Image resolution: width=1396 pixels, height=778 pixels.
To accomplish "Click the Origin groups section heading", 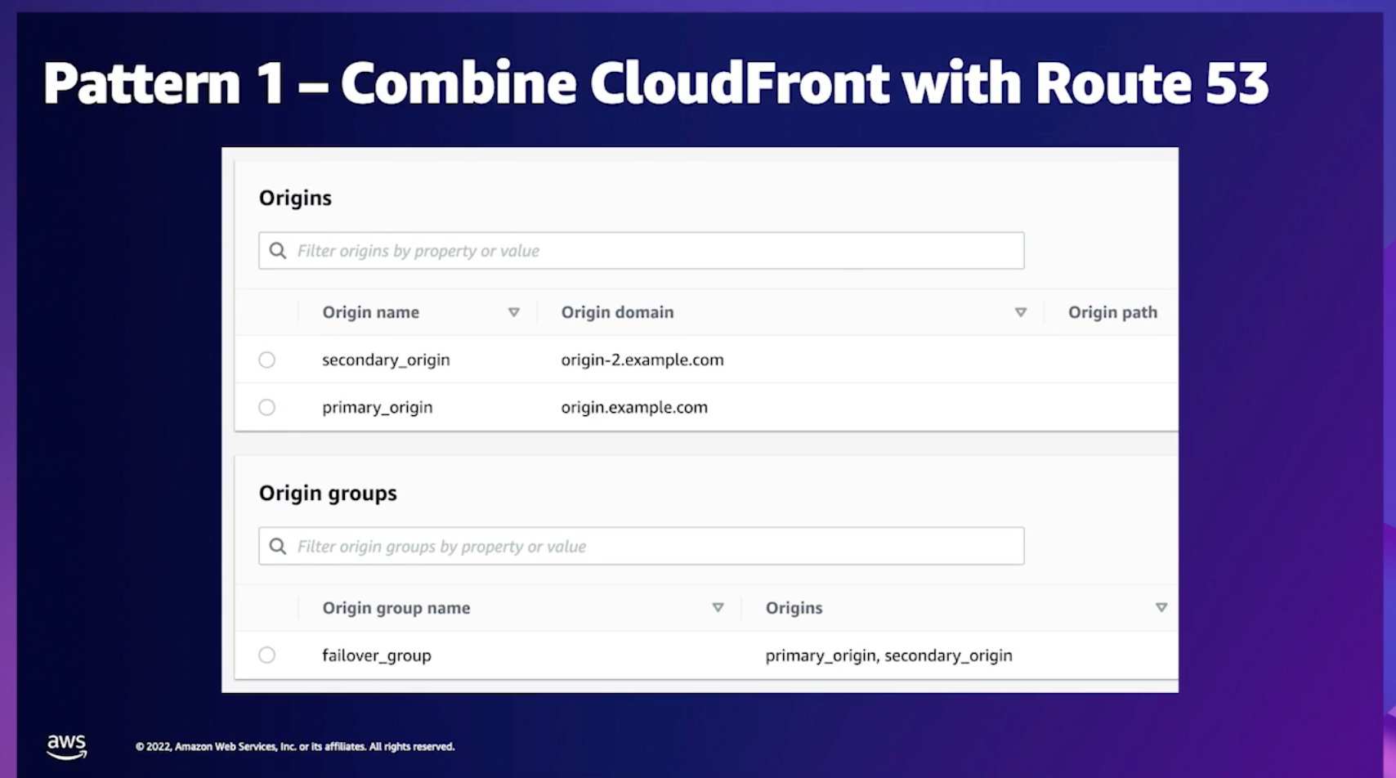I will pos(328,493).
